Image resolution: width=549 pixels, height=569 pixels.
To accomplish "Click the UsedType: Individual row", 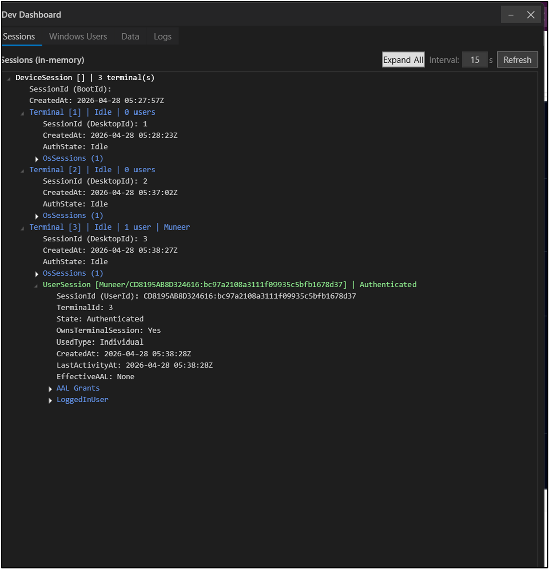I will [x=100, y=342].
